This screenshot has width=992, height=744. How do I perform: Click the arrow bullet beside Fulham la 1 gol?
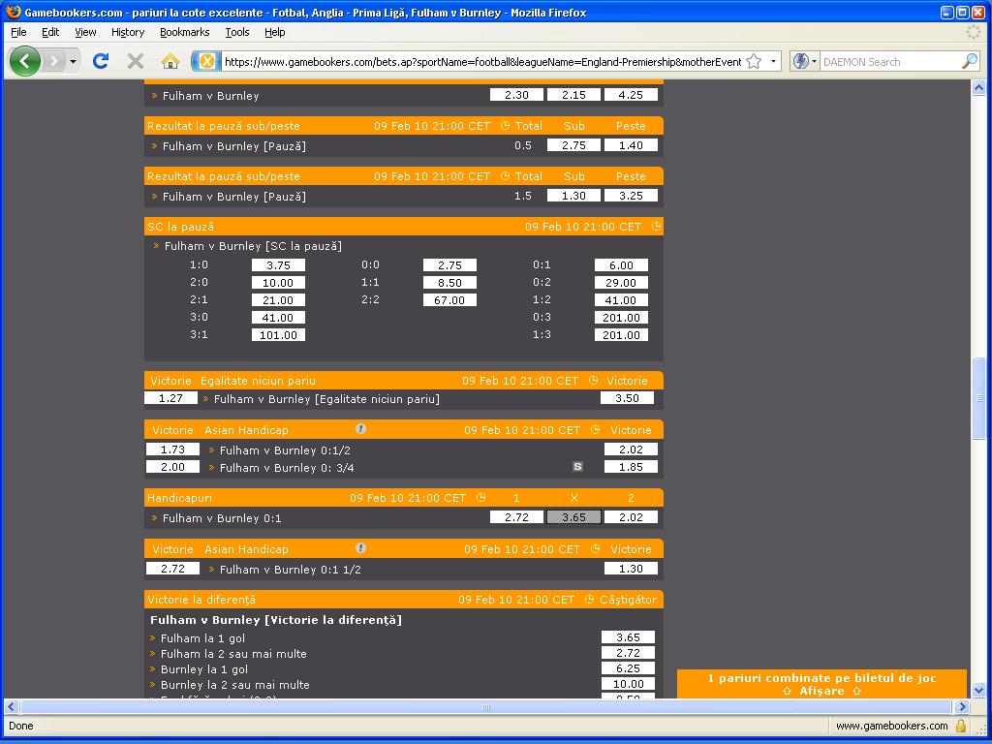click(x=152, y=638)
